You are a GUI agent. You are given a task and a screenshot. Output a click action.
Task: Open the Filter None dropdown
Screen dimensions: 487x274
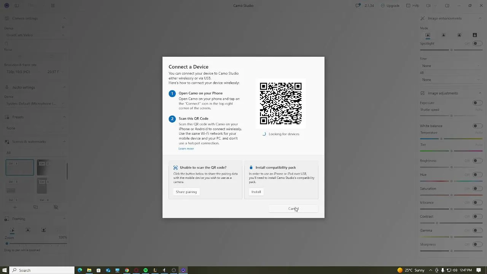coord(451,66)
